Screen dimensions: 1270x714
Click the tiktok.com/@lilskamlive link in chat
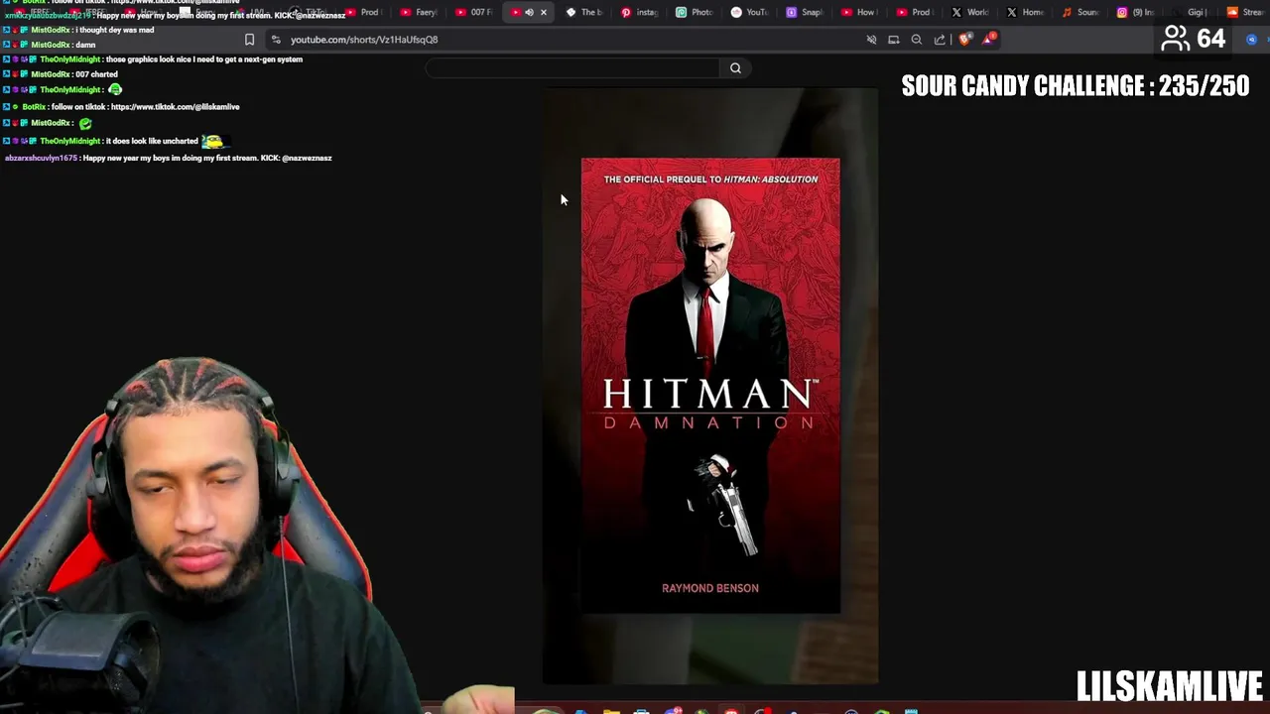[175, 107]
